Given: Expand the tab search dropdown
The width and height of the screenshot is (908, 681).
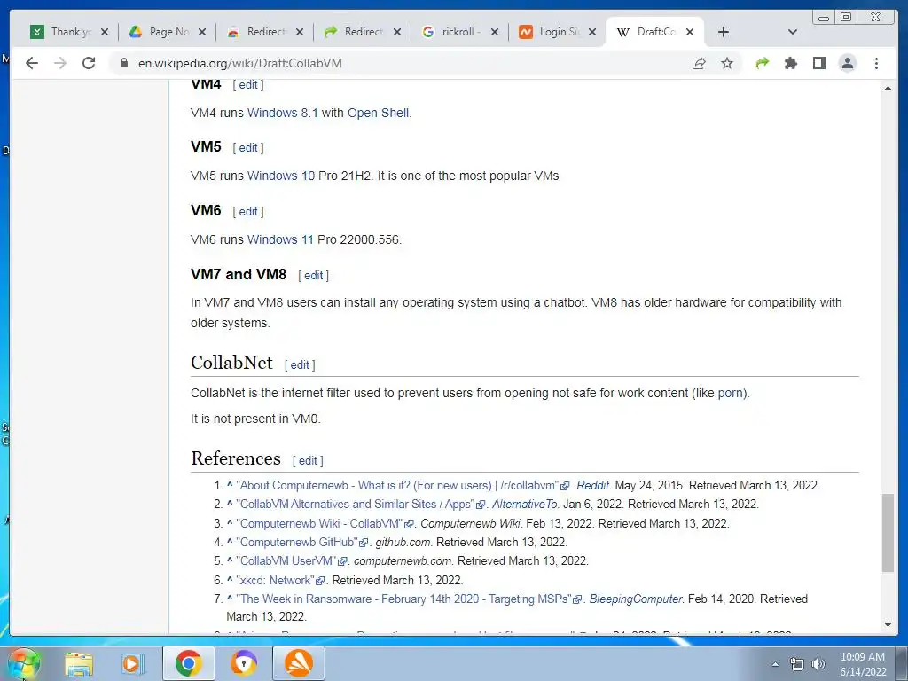Looking at the screenshot, I should 793,33.
